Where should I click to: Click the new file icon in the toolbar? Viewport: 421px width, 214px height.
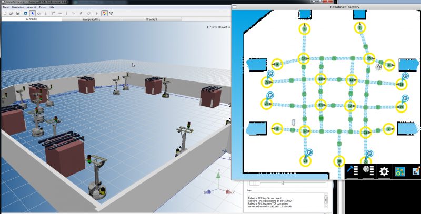pos(5,13)
